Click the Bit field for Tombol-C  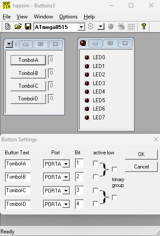pos(79,190)
